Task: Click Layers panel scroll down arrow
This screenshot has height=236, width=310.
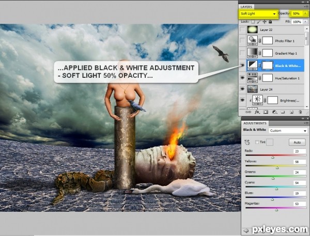Action: click(x=306, y=107)
